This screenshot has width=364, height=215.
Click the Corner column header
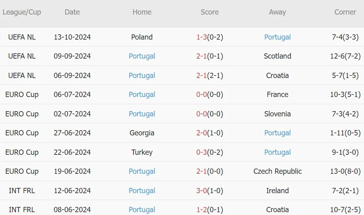[345, 12]
